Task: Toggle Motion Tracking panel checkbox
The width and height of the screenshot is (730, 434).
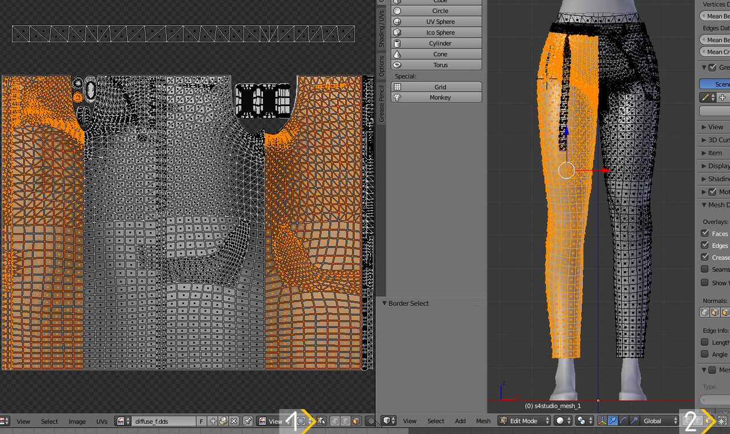Action: [712, 192]
